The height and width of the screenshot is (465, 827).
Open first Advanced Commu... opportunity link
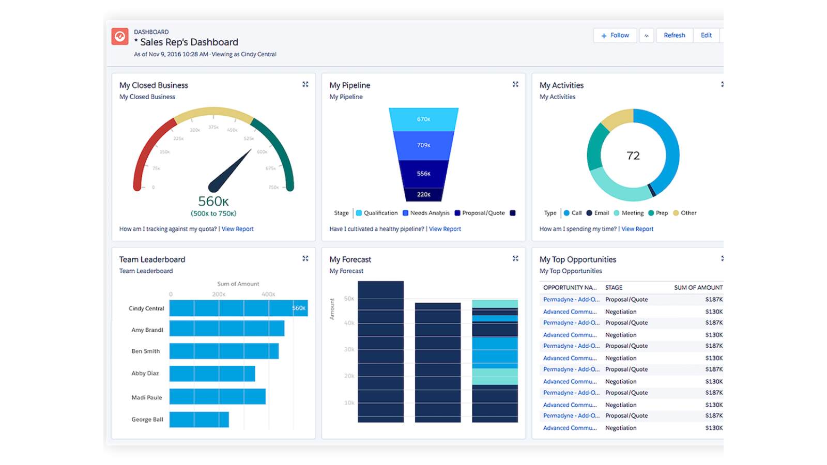[570, 312]
